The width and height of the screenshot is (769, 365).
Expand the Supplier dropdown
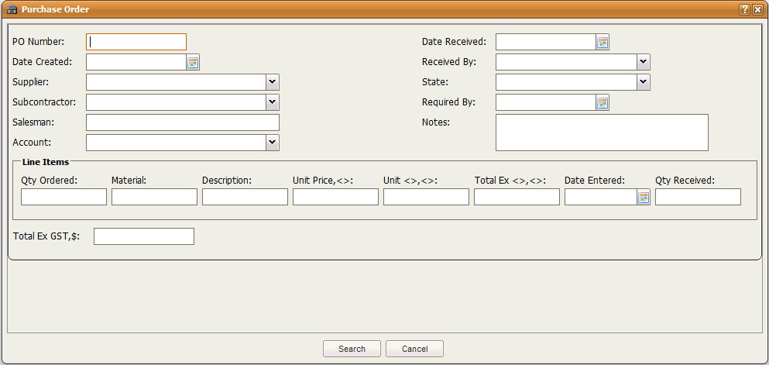pos(272,83)
